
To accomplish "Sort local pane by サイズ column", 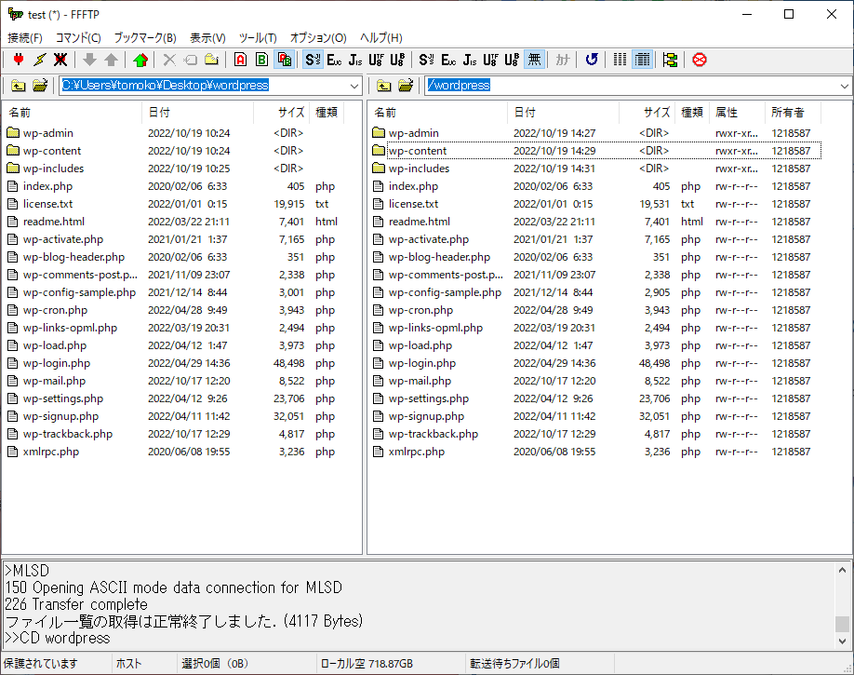I will 282,113.
